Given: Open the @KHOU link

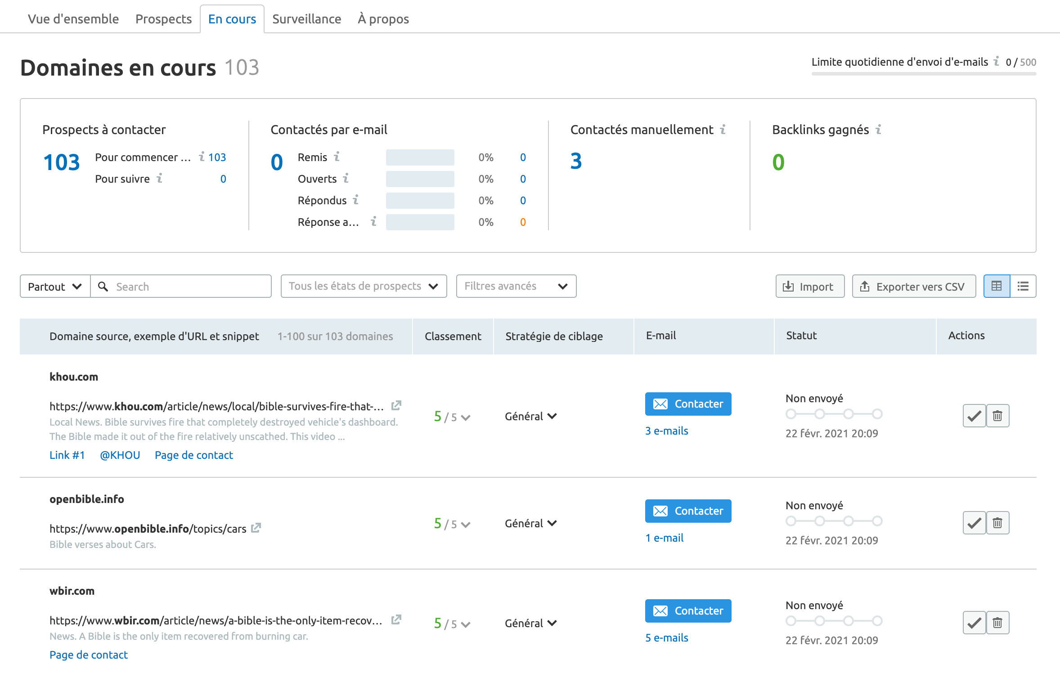Looking at the screenshot, I should point(120,455).
